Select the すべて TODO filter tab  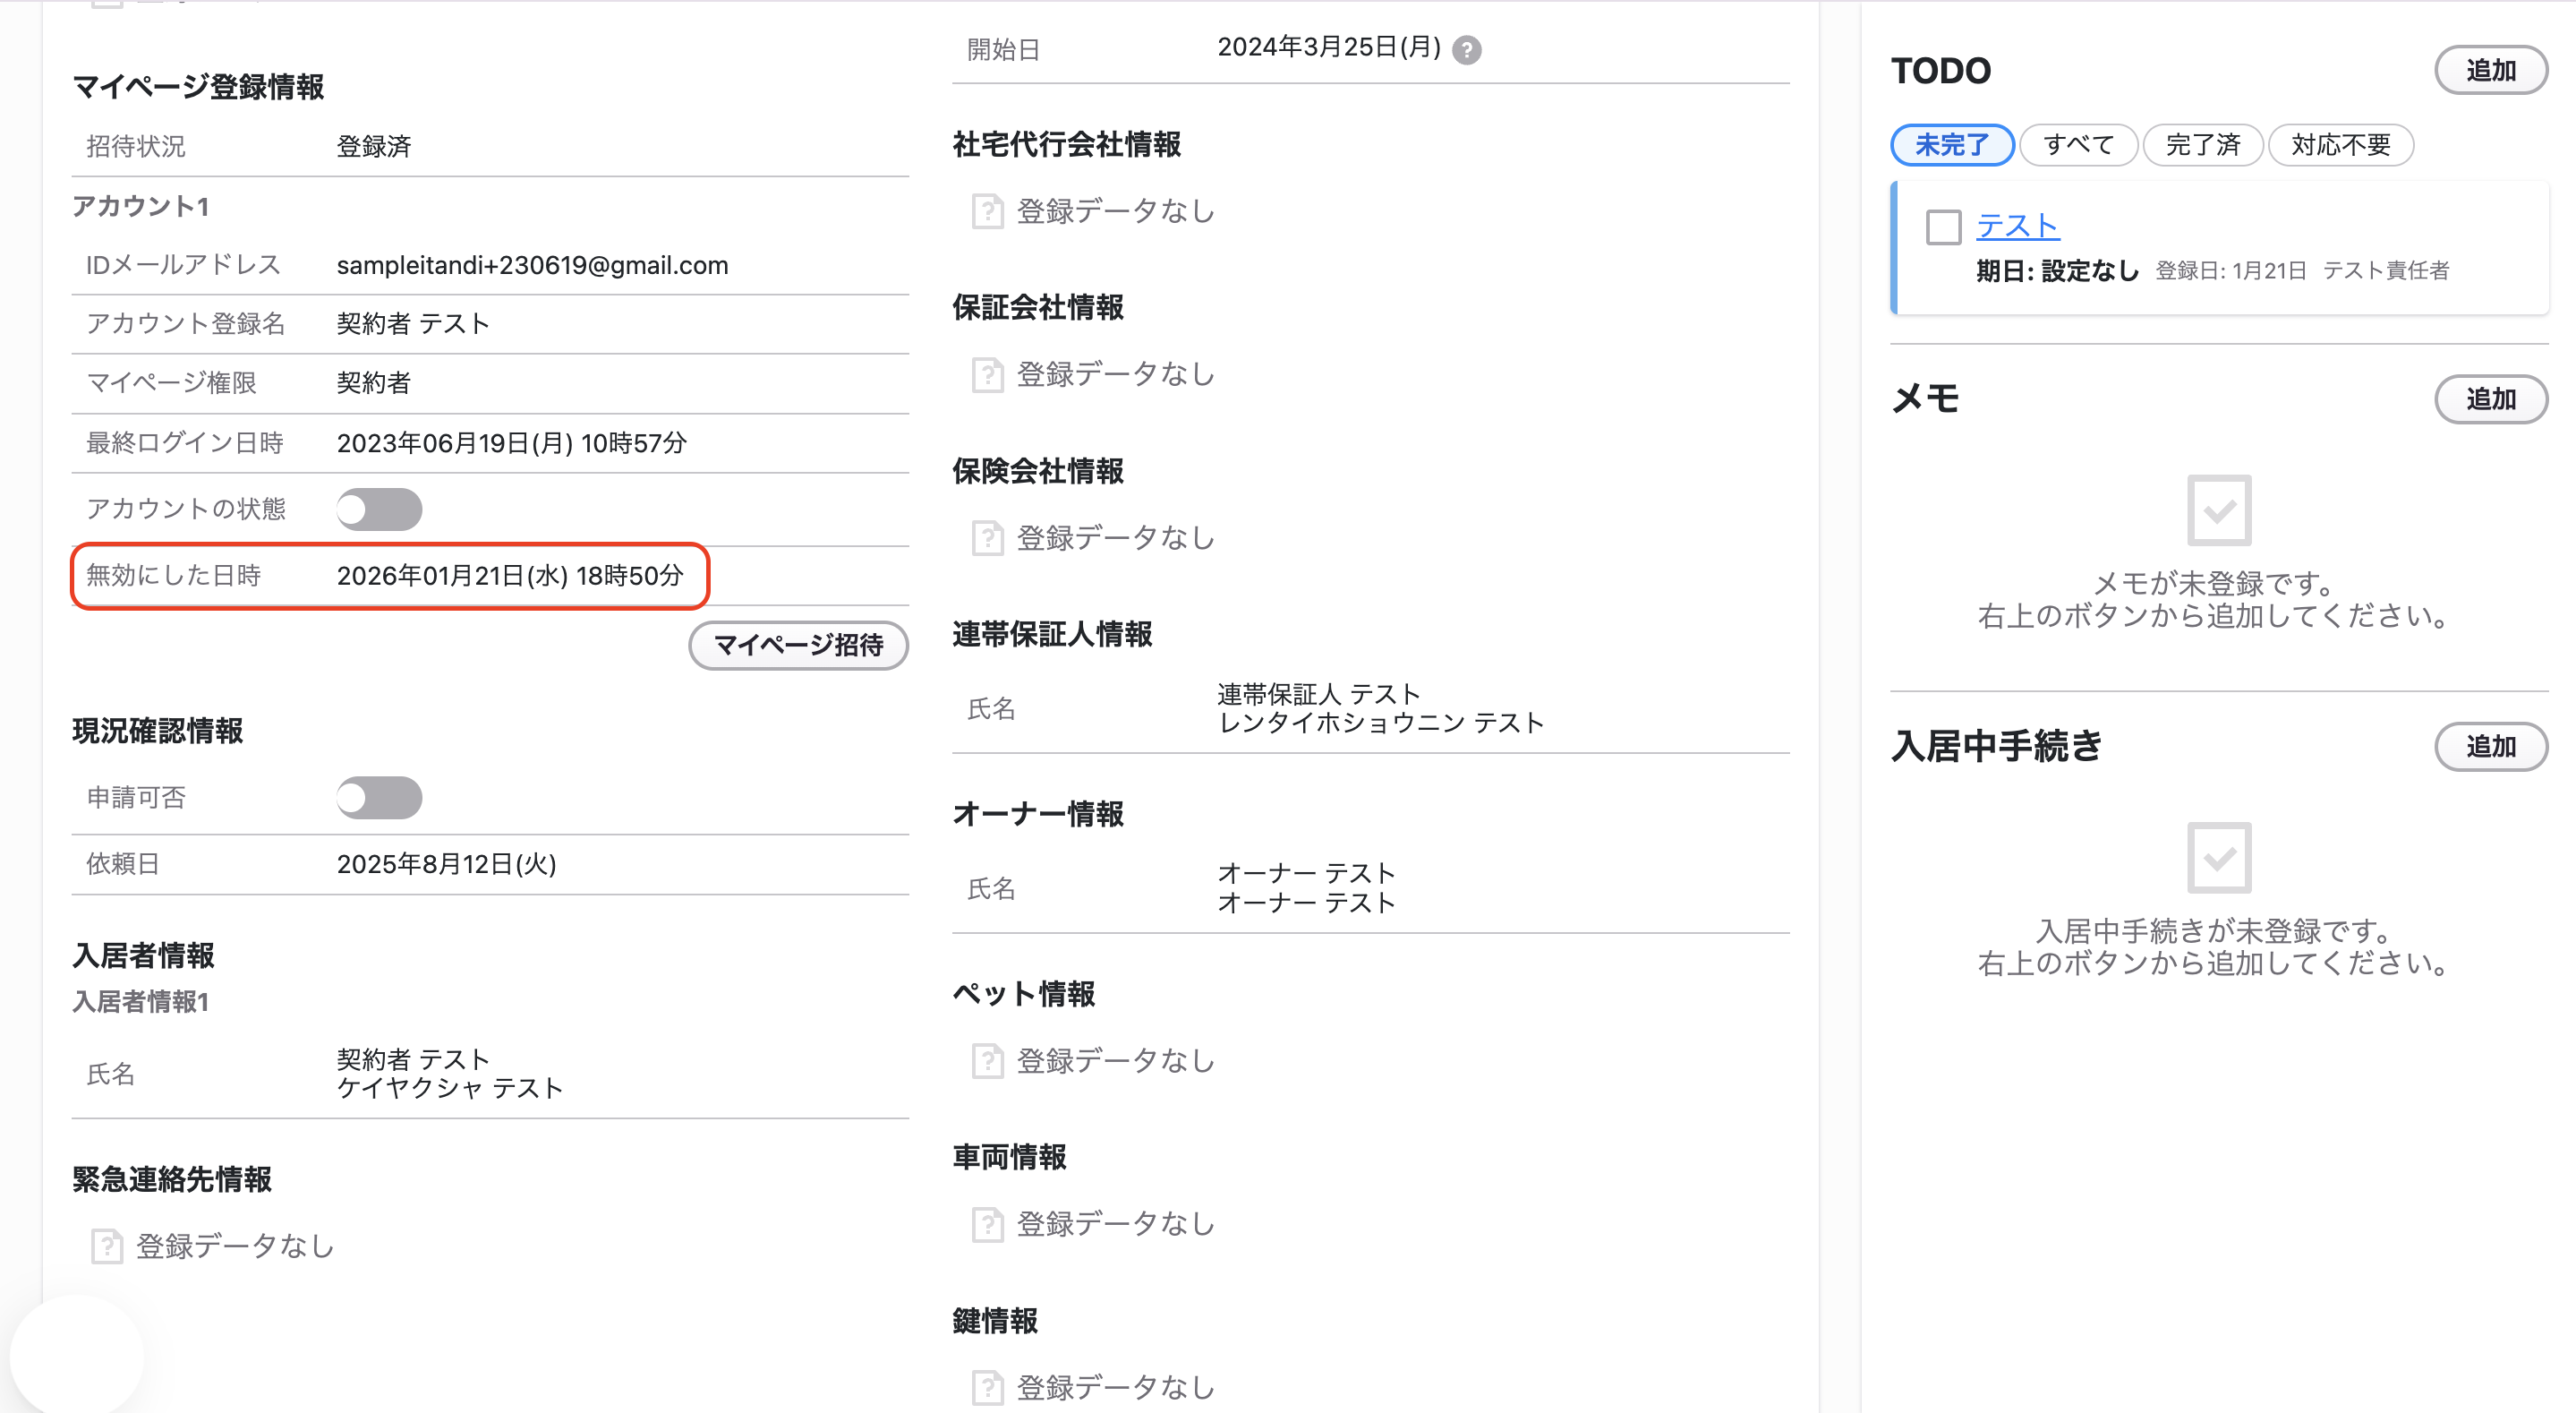2078,145
